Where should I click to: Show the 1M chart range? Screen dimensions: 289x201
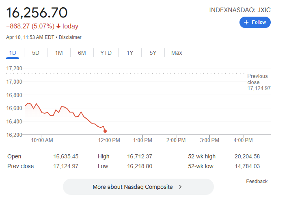[x=59, y=53]
